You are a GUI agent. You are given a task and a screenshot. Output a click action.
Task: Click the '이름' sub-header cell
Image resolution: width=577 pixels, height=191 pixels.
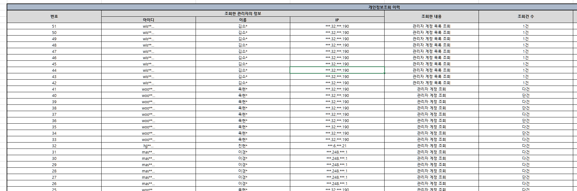point(243,20)
